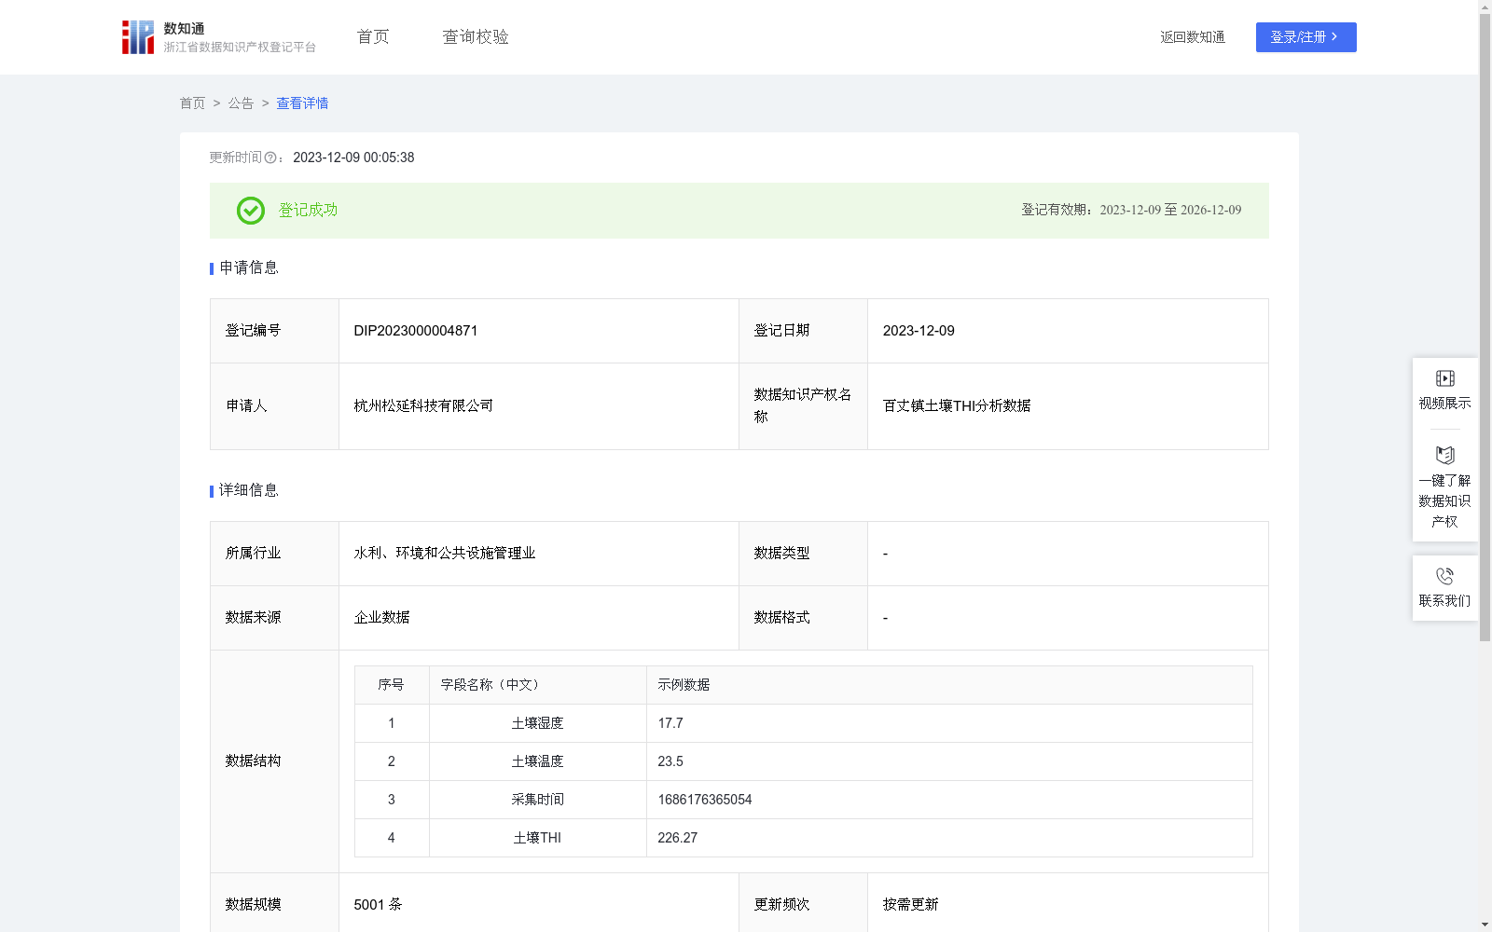Screen dimensions: 1492x932
Task: Click the 采集时间 field name cell
Action: [538, 800]
